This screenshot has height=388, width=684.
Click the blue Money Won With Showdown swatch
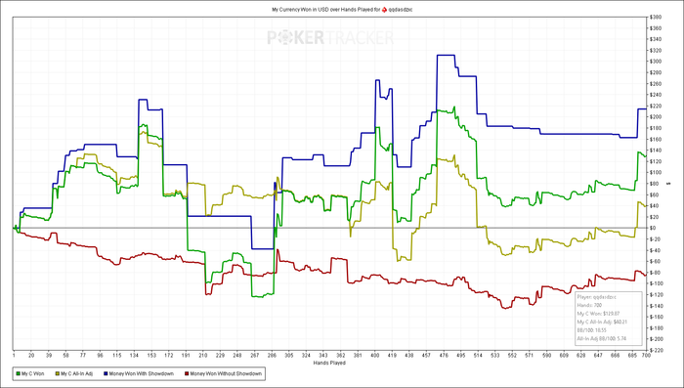(106, 373)
